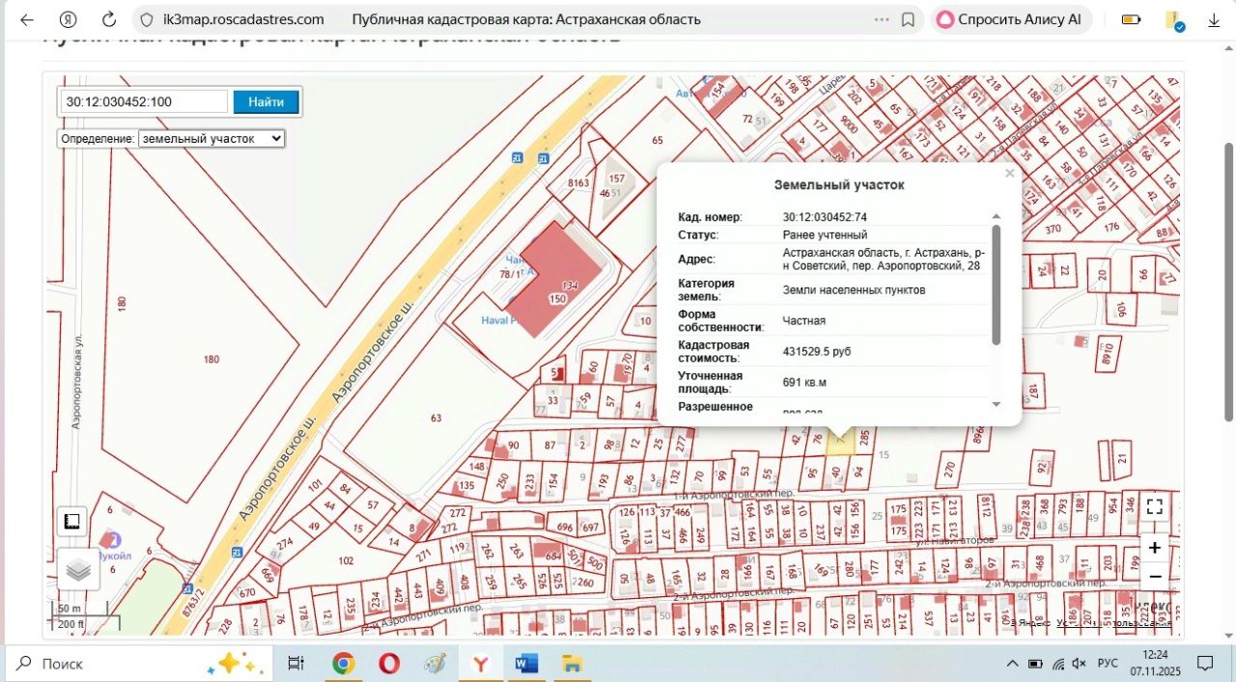Click the info popup's vertical scrollbar
The height and width of the screenshot is (682, 1236).
click(x=996, y=285)
